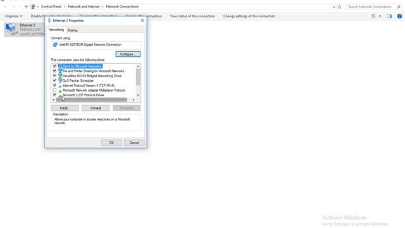Open the Organize dropdown menu
This screenshot has height=228, width=405.
(x=13, y=16)
